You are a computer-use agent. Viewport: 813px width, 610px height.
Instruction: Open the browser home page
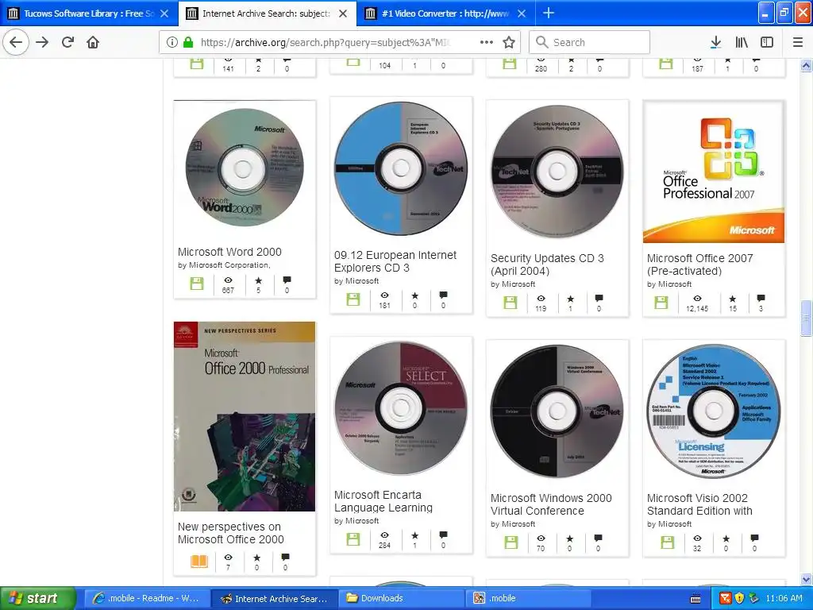93,43
